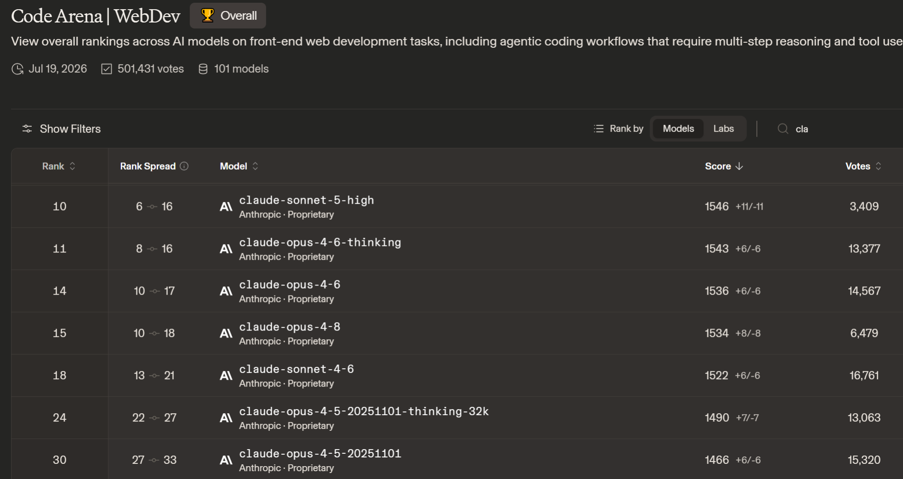Click the 3,409 votes cell
Screen dimensions: 903x479
[864, 206]
